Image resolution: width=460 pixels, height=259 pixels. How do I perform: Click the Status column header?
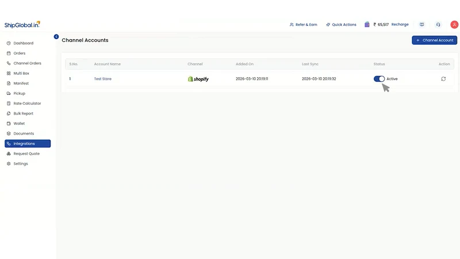[379, 64]
